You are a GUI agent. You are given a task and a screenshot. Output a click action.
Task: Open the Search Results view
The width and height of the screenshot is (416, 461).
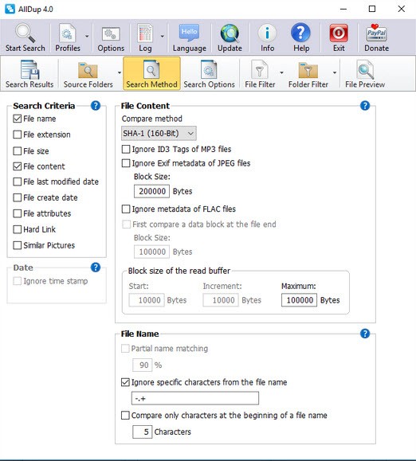29,73
